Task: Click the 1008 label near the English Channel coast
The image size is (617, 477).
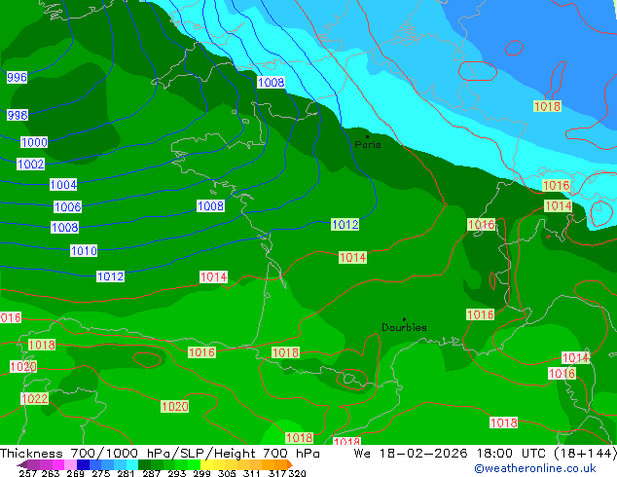Action: (x=271, y=82)
